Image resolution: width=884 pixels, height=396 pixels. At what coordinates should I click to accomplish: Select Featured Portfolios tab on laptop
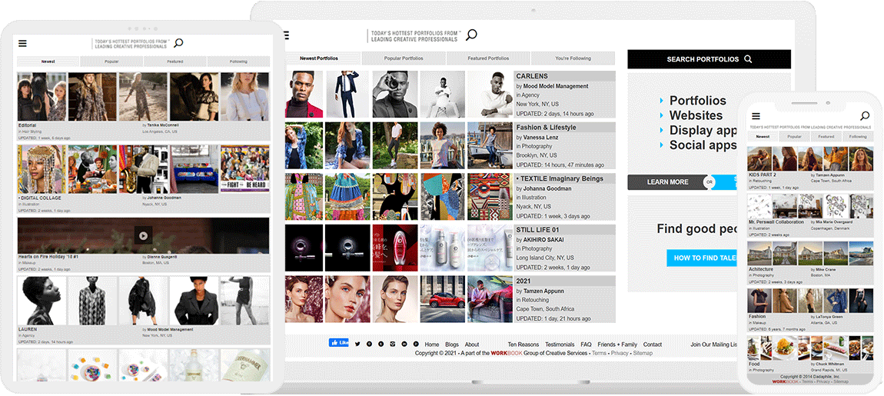(x=488, y=58)
